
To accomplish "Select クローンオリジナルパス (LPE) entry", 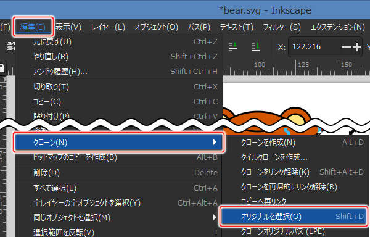I will 296,231.
